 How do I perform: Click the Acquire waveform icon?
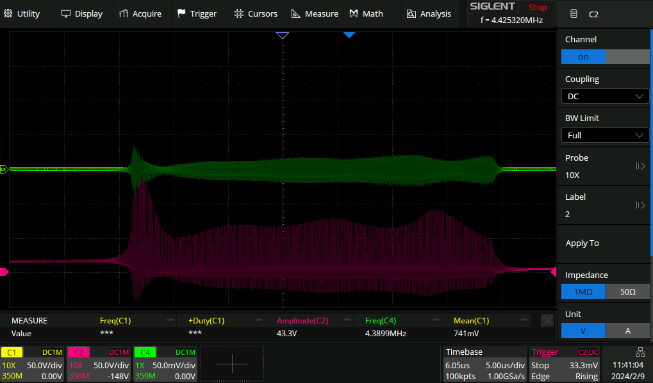coord(123,13)
